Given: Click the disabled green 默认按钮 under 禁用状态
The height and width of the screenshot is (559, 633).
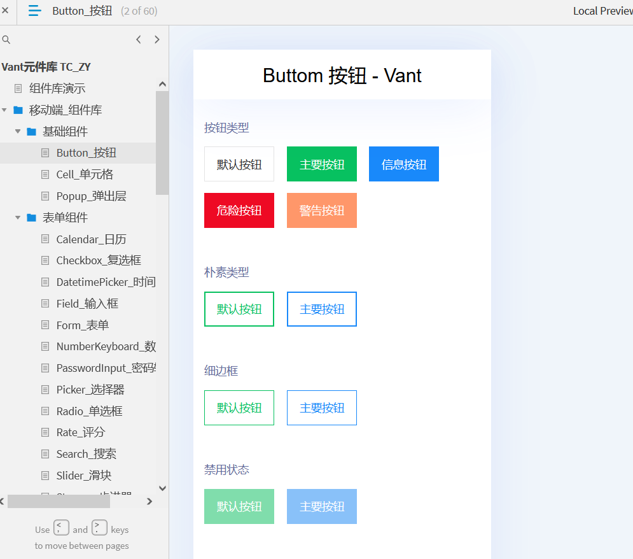Looking at the screenshot, I should point(239,507).
